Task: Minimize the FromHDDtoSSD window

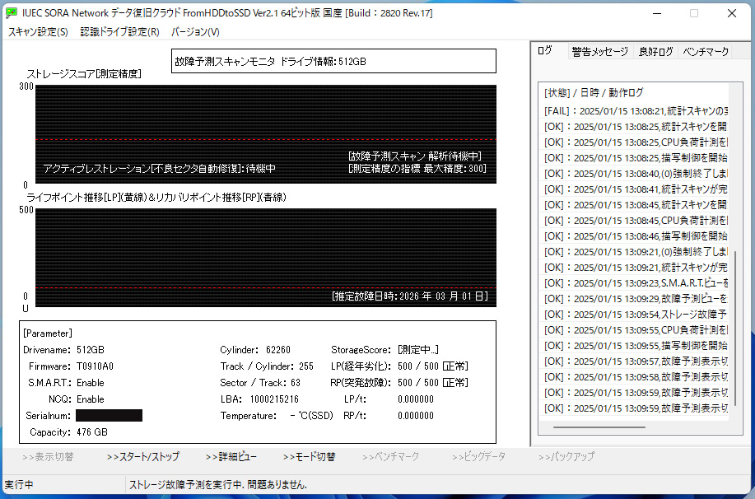Action: tap(657, 13)
